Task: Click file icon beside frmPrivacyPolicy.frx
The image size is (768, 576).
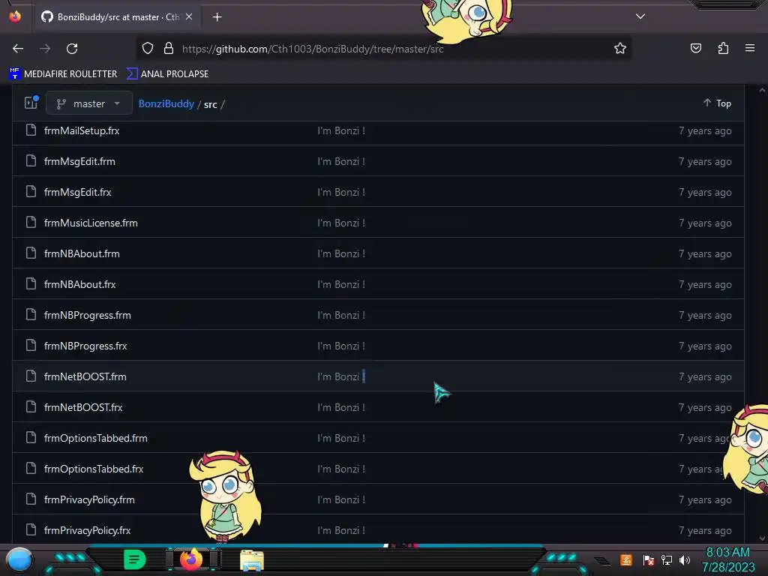Action: 31,530
